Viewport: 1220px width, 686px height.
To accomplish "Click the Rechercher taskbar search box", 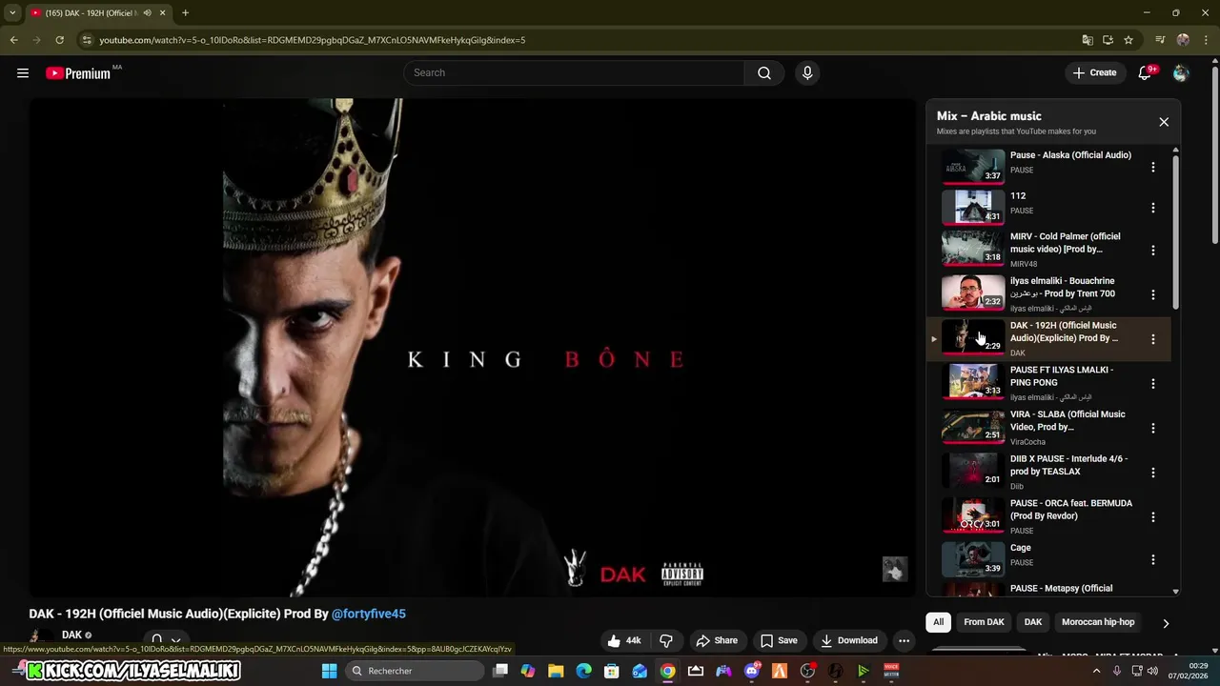I will pos(413,671).
